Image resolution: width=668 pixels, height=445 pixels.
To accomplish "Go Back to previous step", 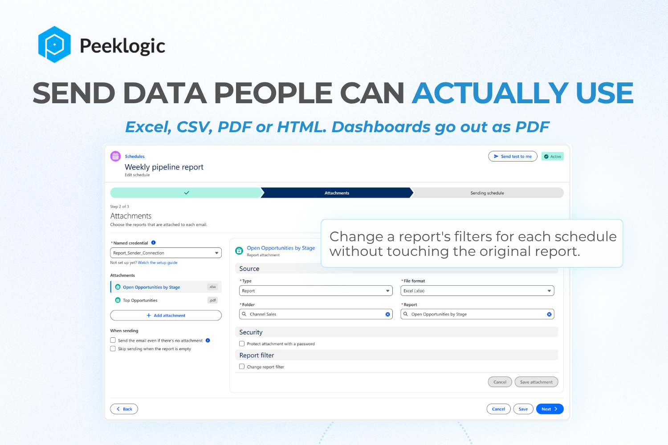I will coord(124,409).
